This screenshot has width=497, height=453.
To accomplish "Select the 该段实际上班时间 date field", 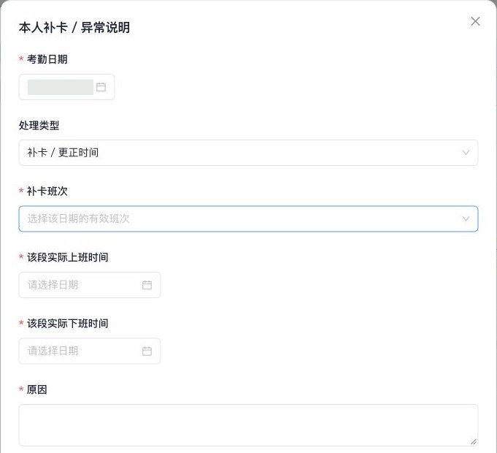I will coord(90,285).
